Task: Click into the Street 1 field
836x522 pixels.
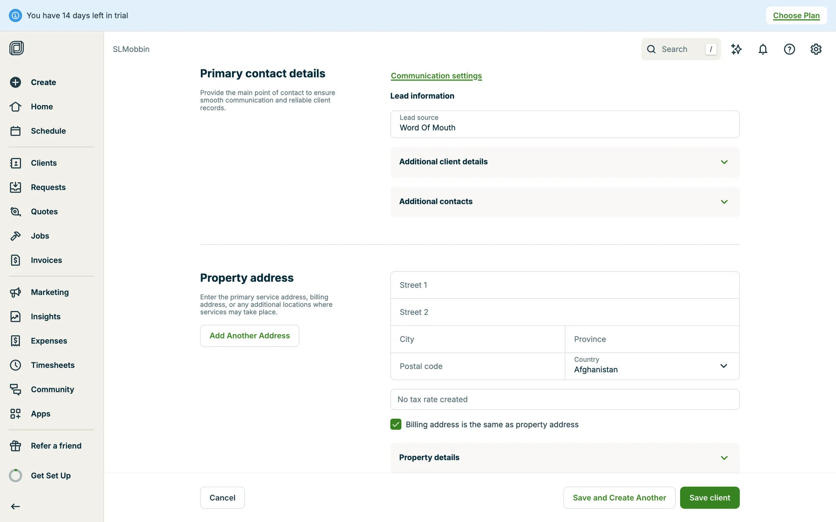Action: pos(564,285)
